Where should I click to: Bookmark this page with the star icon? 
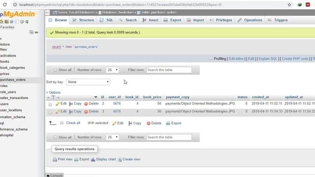point(289,4)
